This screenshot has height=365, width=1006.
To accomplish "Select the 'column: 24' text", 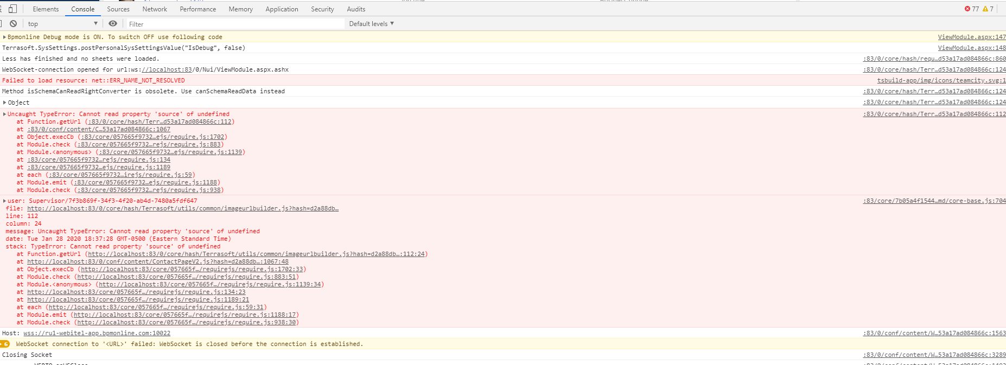I will 23,223.
